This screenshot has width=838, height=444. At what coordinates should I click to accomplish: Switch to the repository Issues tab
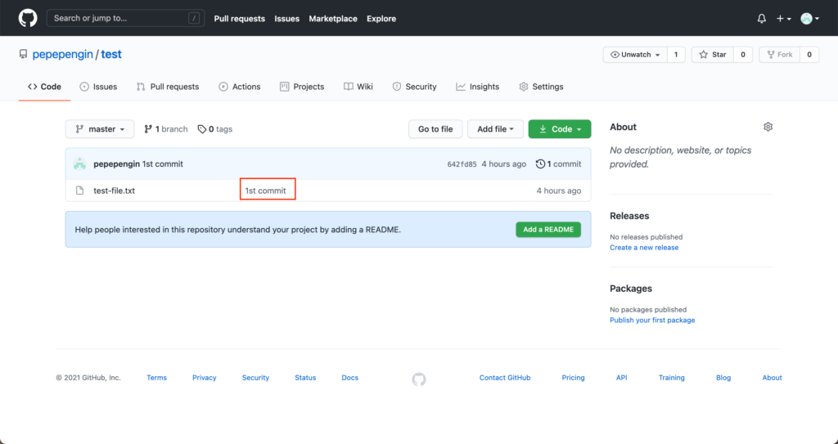pyautogui.click(x=98, y=87)
